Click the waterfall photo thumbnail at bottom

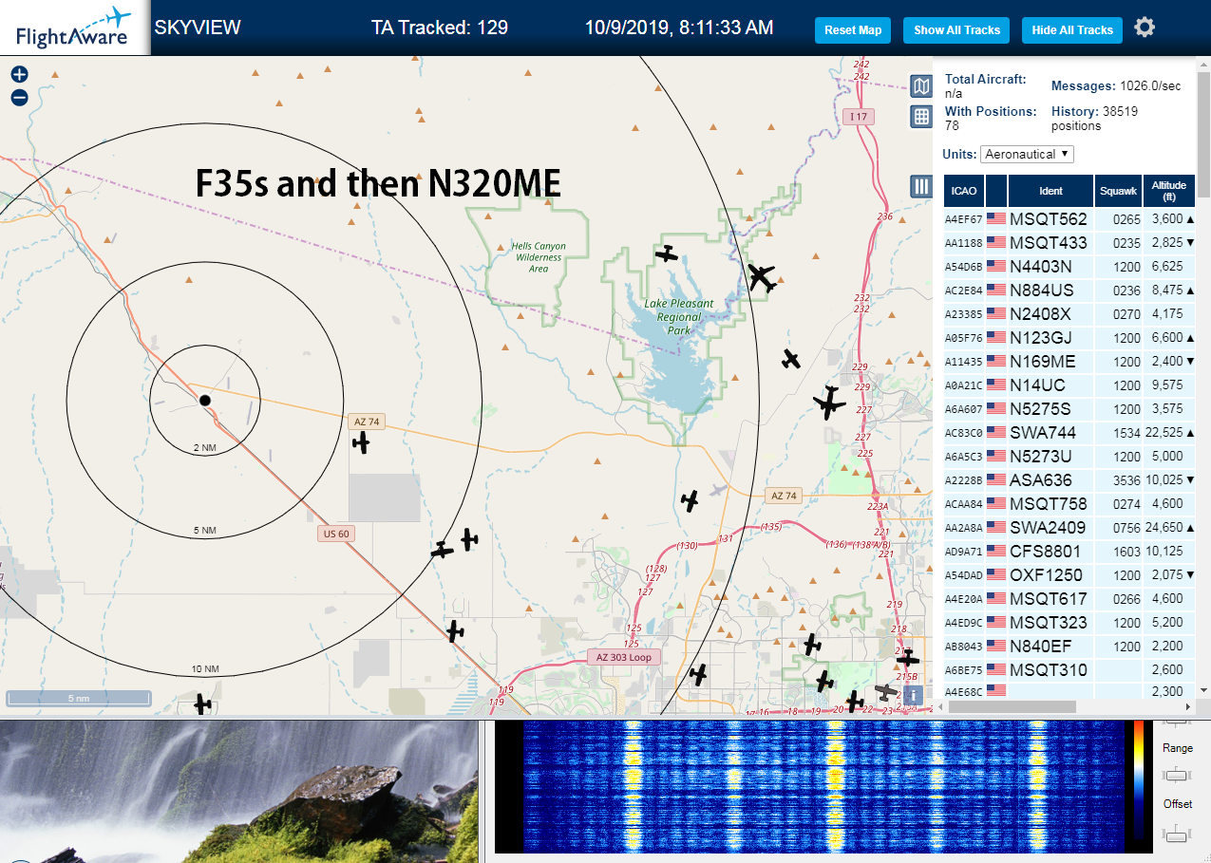point(238,791)
